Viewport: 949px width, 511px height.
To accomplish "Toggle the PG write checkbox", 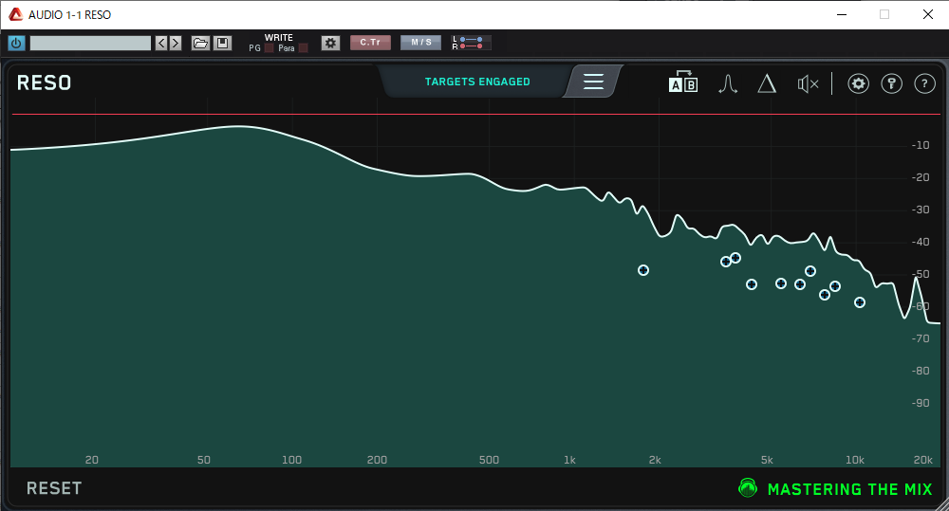I will click(x=269, y=47).
